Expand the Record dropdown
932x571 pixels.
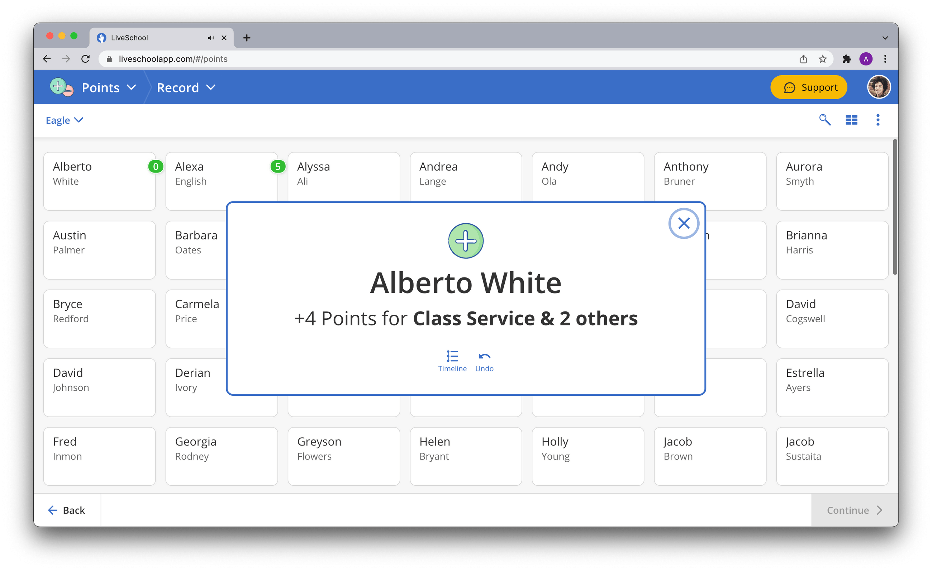click(186, 88)
